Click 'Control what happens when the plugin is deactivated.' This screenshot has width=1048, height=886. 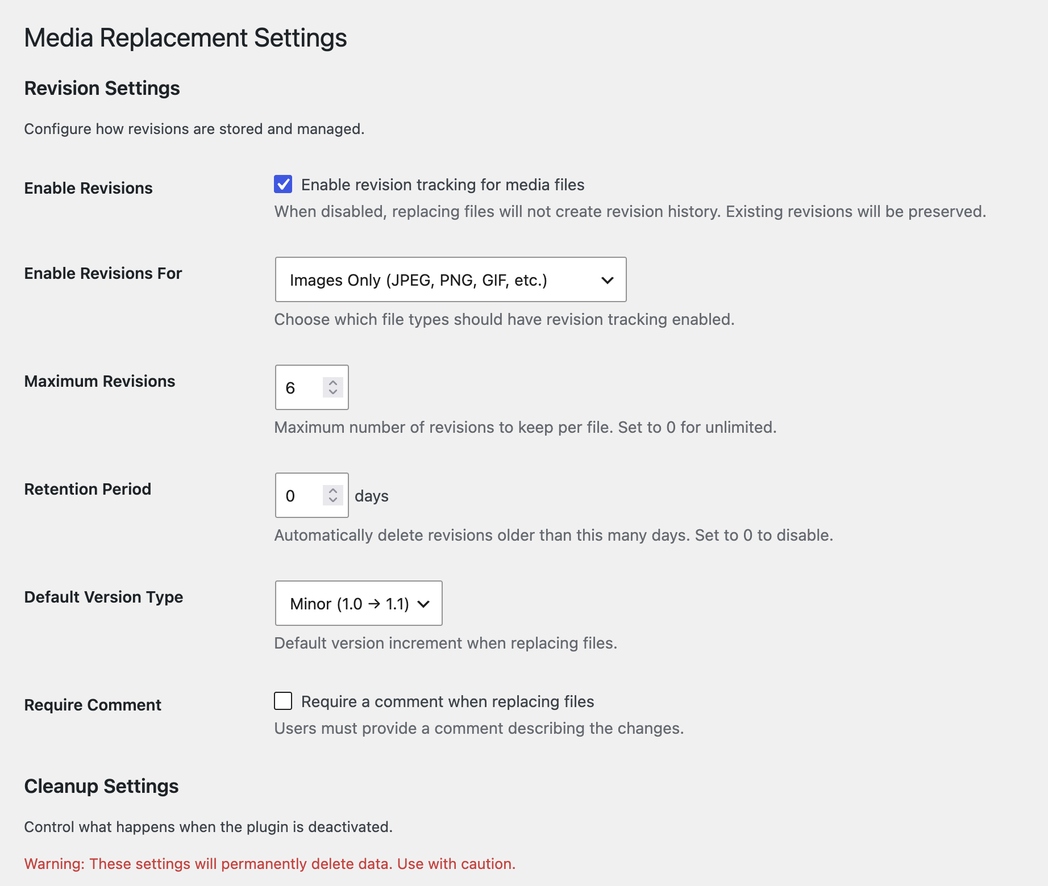(209, 827)
